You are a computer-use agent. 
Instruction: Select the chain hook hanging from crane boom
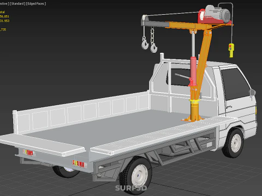153,40
